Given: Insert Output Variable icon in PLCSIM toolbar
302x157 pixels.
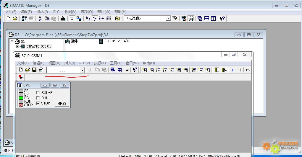Looking at the screenshot, I should (x=151, y=70).
